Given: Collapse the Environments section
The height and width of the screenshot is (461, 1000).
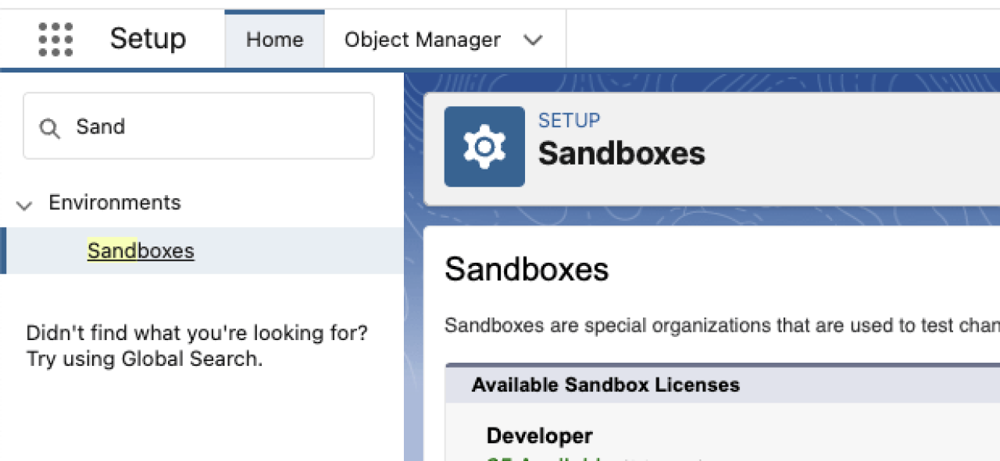Looking at the screenshot, I should pyautogui.click(x=23, y=204).
